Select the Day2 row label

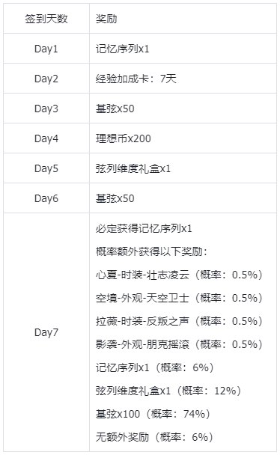(x=46, y=79)
